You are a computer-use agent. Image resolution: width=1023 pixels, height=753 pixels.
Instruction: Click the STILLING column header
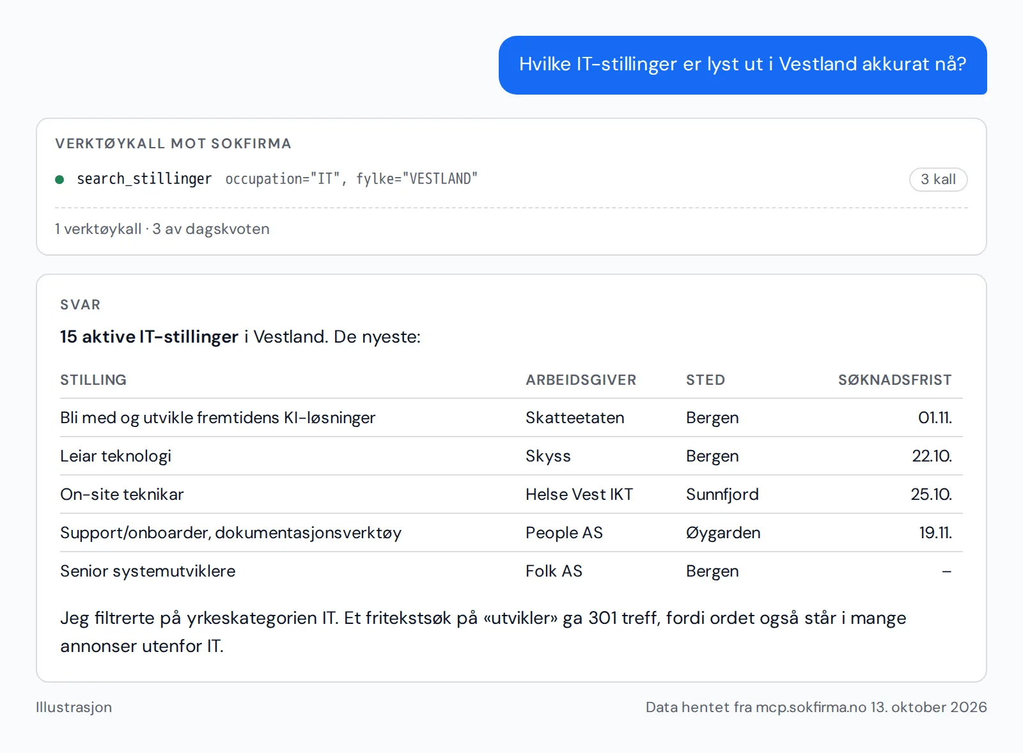click(x=93, y=380)
